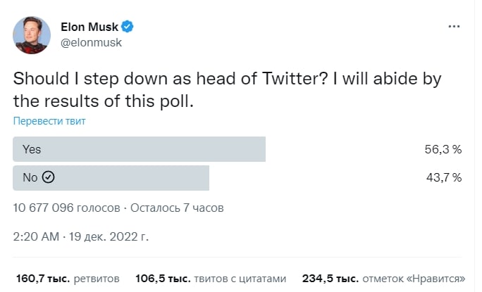482x292 pixels.
Task: Click the 19 дек. 2022 г. date
Action: [x=109, y=236]
